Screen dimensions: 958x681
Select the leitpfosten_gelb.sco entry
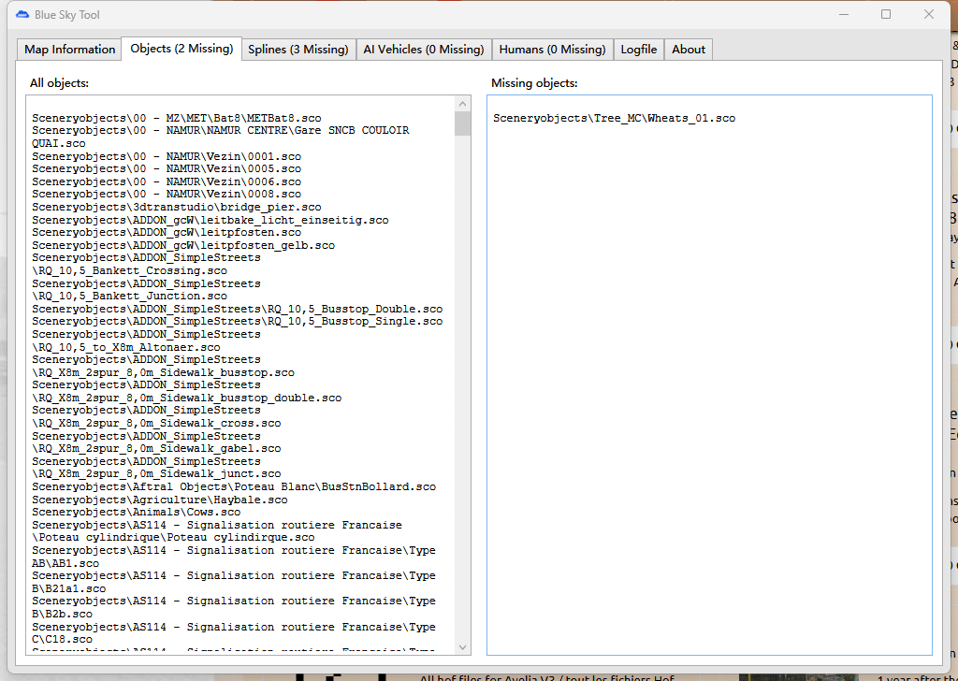click(x=182, y=245)
